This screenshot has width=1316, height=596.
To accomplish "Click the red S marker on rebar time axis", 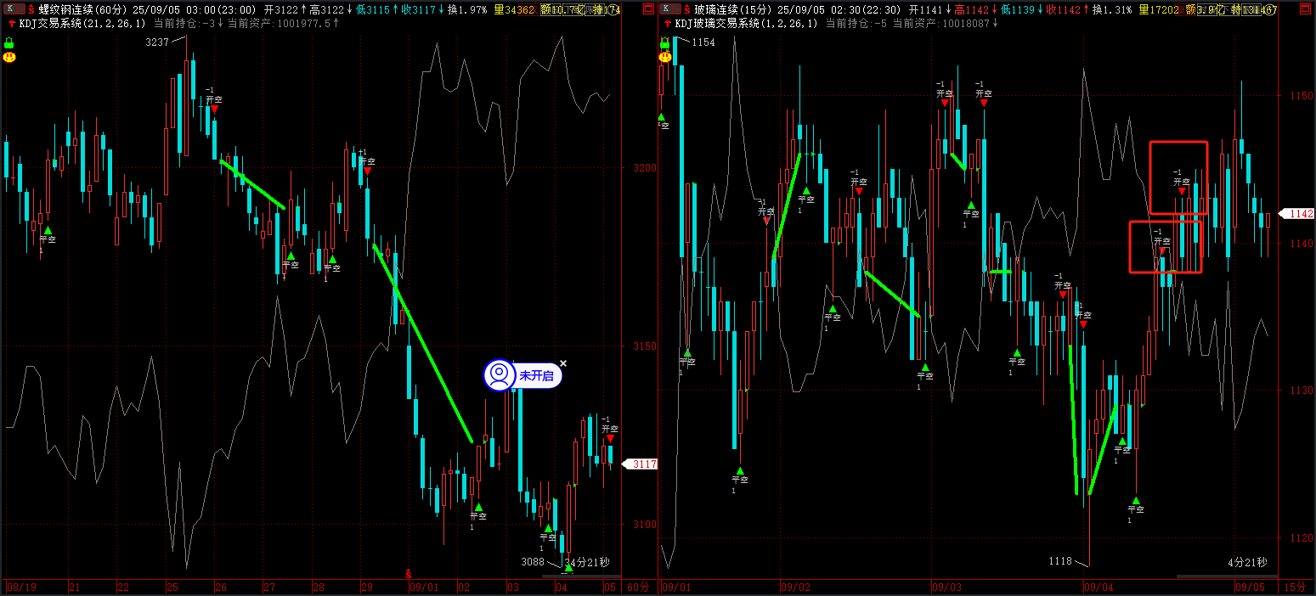I will click(x=409, y=575).
